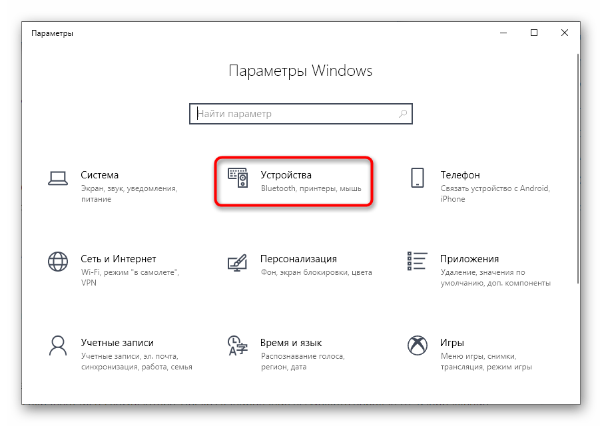The width and height of the screenshot is (602, 426).
Task: Click the Приложения list icon
Action: (x=418, y=261)
